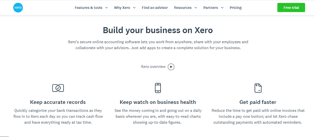Open the Features & tools menu
Viewport: 314px width, 137px height.
[88, 8]
